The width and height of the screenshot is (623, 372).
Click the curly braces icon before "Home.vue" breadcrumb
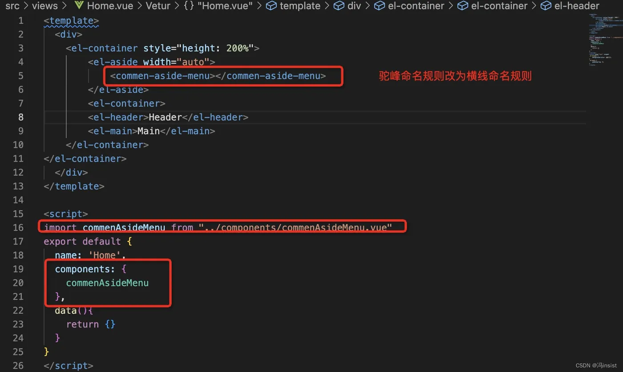(189, 6)
